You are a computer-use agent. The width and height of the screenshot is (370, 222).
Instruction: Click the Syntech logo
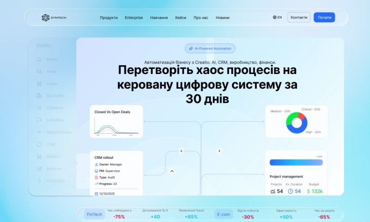(x=54, y=18)
